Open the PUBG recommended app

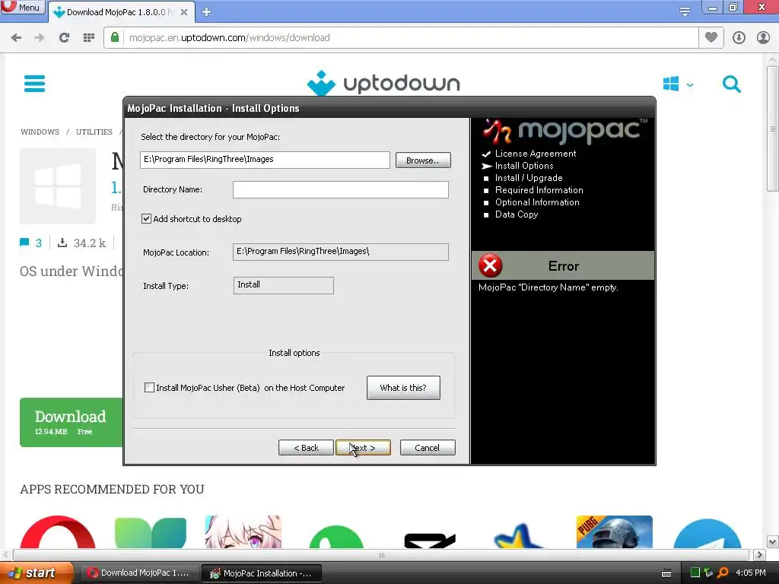(x=614, y=532)
